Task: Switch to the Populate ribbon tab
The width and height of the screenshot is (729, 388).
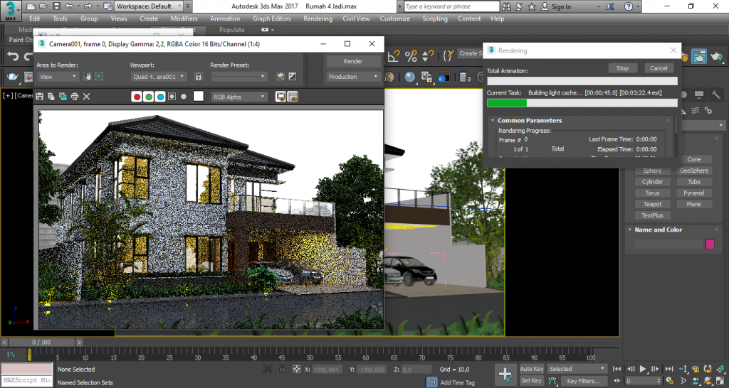Action: (231, 29)
